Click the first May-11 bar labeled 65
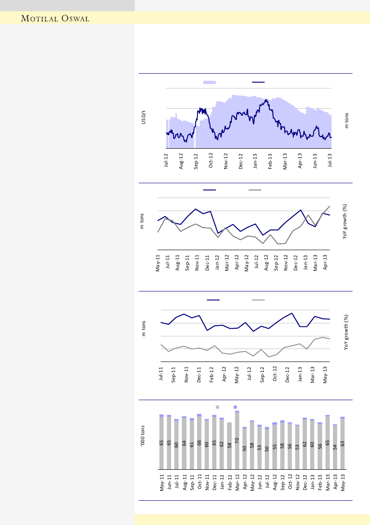This screenshot has width=370, height=525. point(161,442)
